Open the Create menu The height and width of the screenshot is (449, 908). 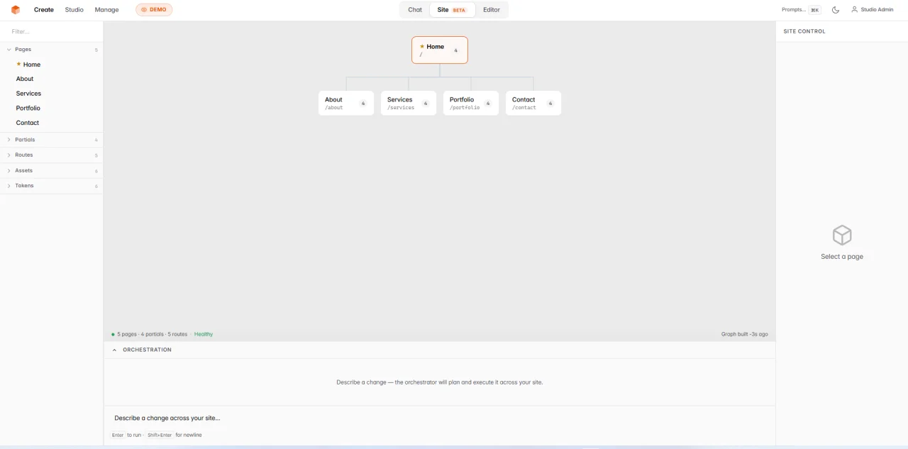tap(44, 10)
